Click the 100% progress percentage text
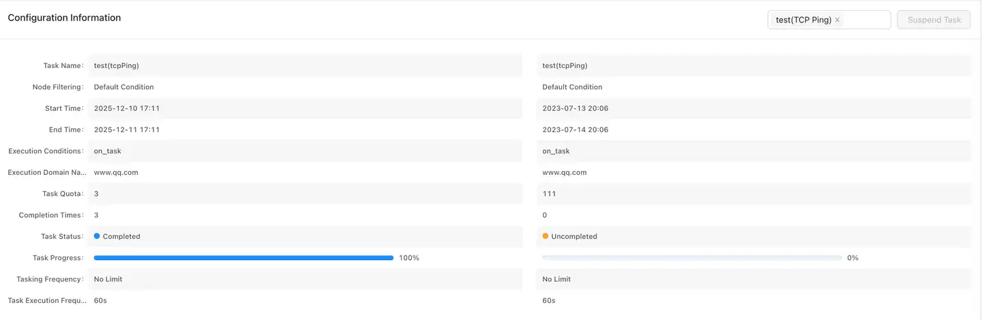 click(409, 258)
